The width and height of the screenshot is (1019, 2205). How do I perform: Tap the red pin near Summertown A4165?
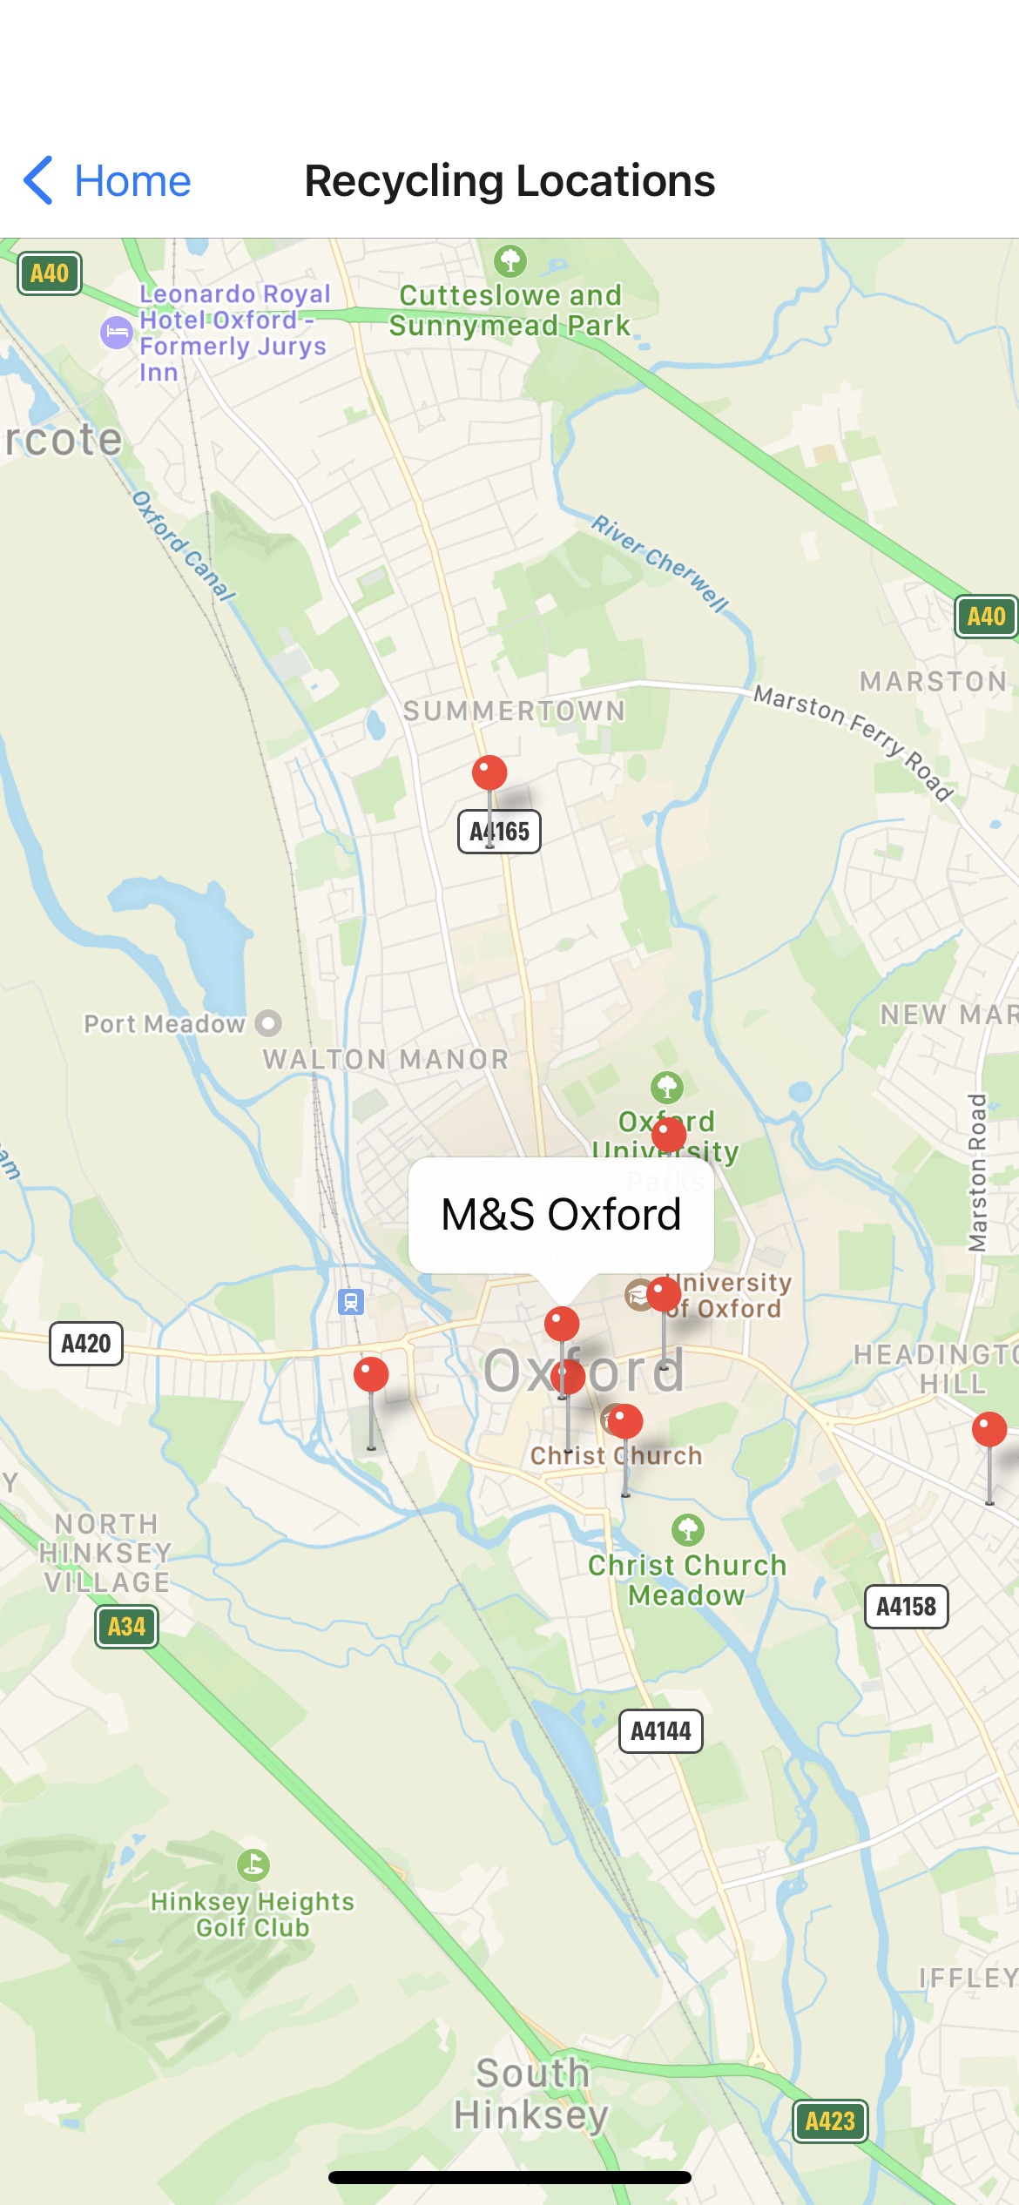click(x=489, y=773)
